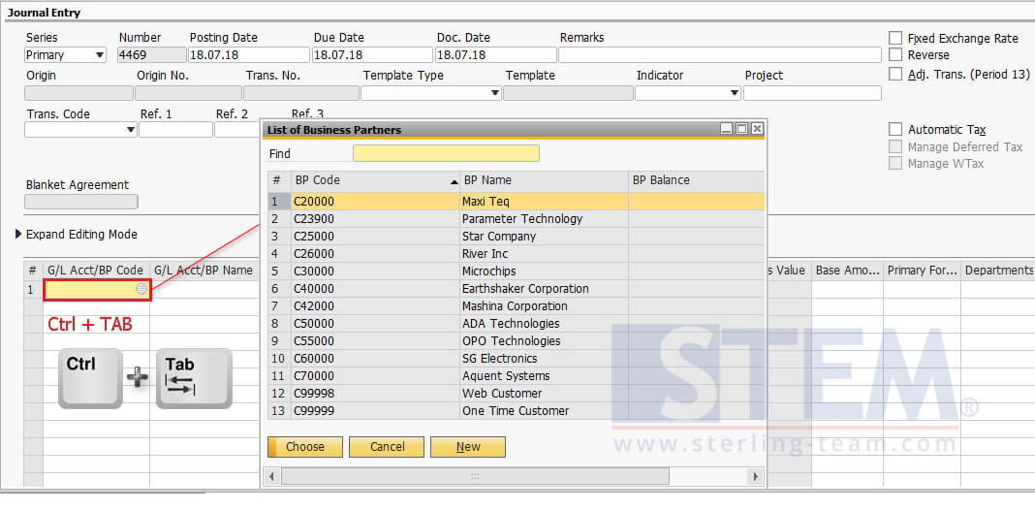This screenshot has width=1035, height=511.
Task: Open choose-from-list icon in G/L Acct/BP Code cell
Action: (141, 289)
